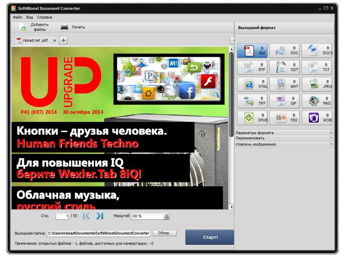The width and height of the screenshot is (346, 257).
Task: Open the Вид menu
Action: coord(29,17)
